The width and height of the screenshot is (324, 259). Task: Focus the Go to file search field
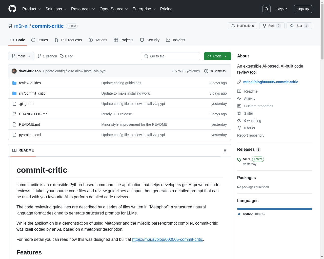(170, 56)
